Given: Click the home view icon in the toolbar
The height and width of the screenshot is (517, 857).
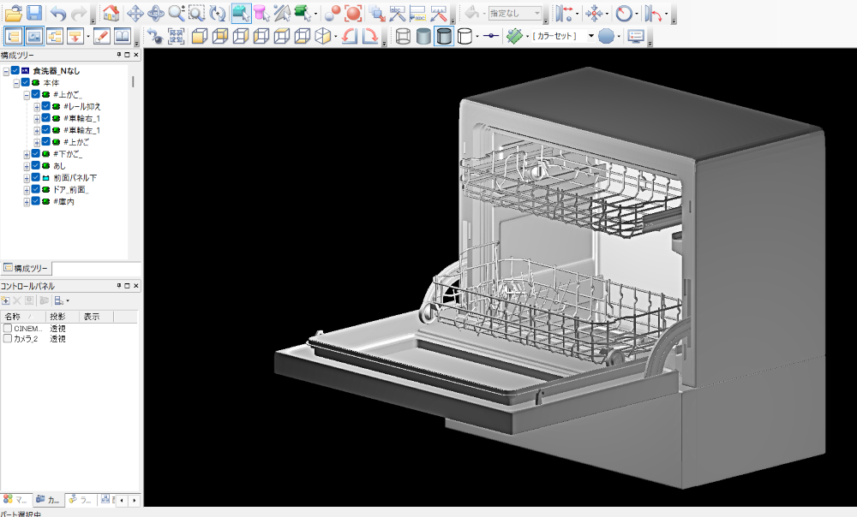Looking at the screenshot, I should pos(112,11).
